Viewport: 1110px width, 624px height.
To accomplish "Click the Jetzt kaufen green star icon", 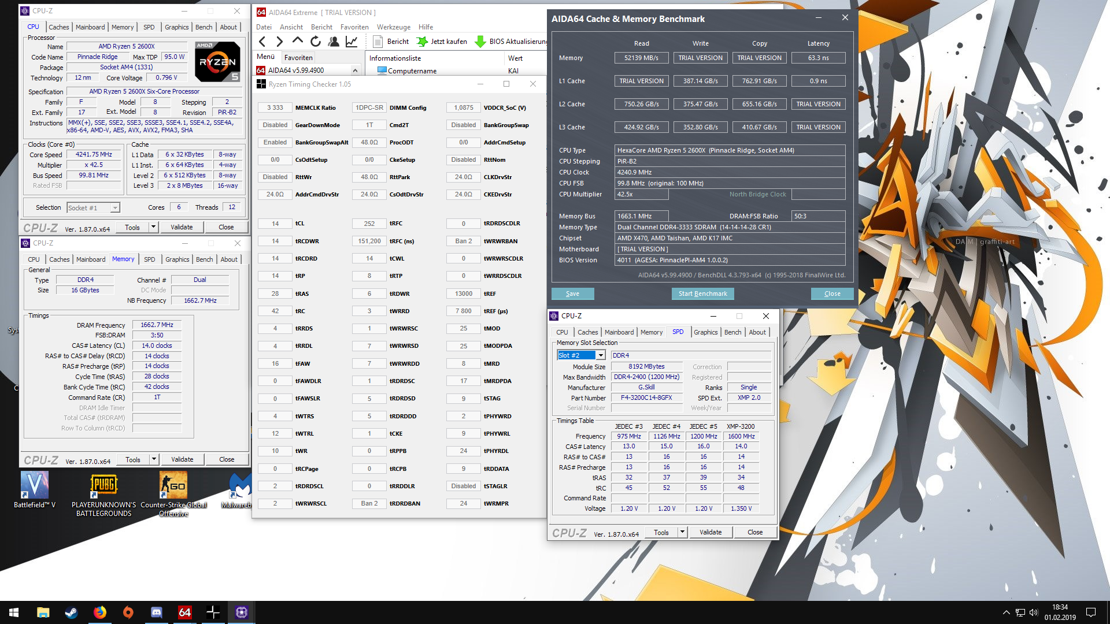I will [423, 42].
